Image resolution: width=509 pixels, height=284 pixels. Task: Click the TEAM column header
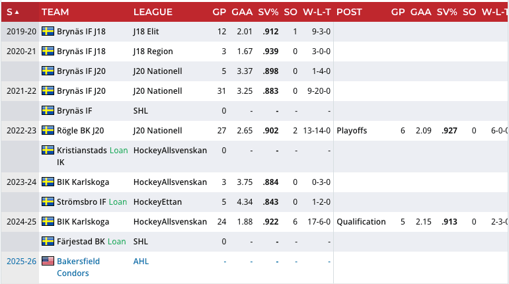point(56,12)
